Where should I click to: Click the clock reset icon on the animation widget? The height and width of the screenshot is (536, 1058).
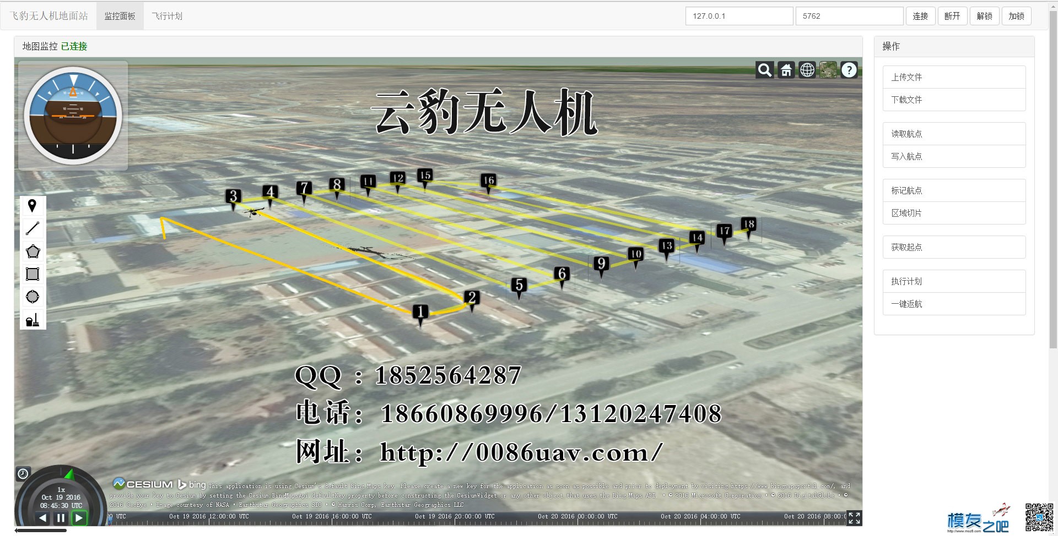pos(23,473)
